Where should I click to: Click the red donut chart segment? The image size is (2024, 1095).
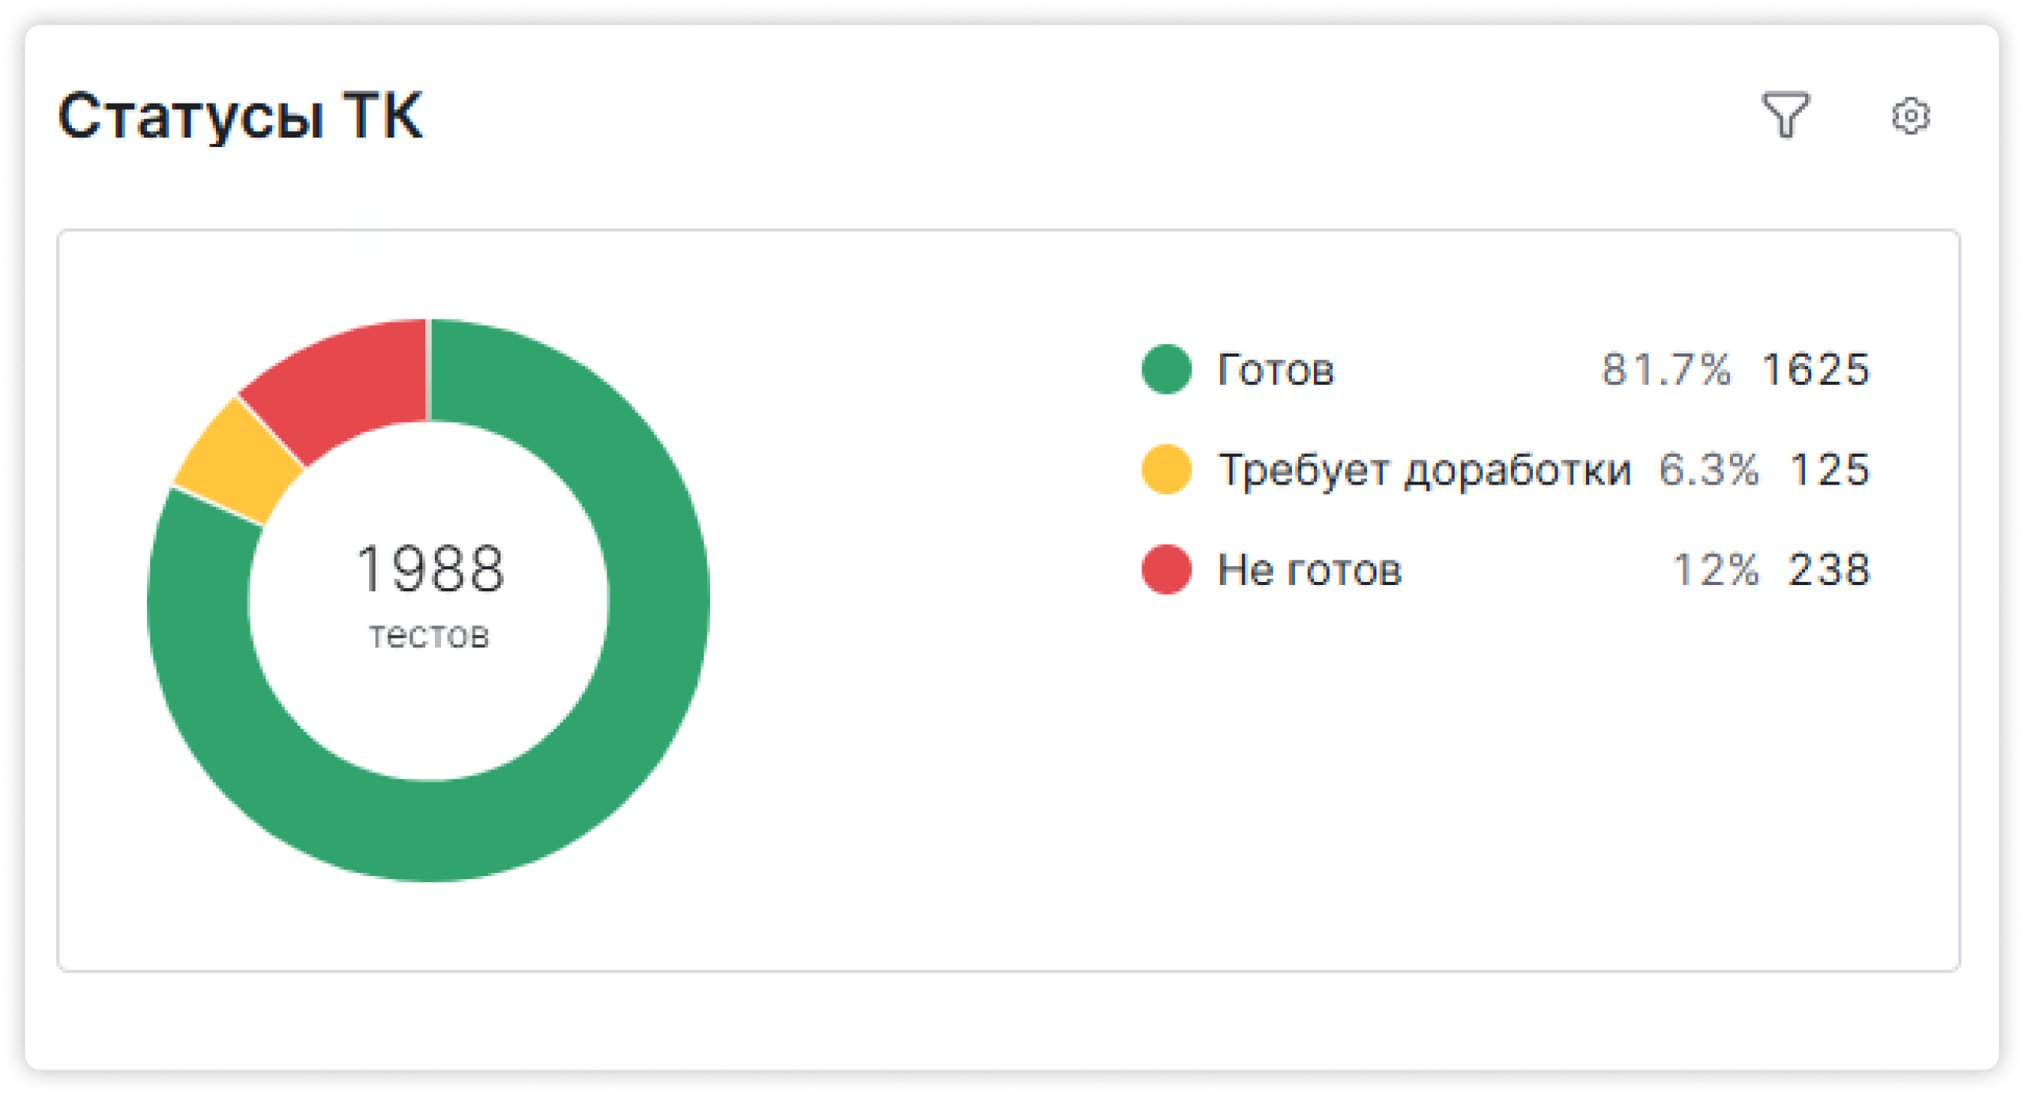click(348, 379)
